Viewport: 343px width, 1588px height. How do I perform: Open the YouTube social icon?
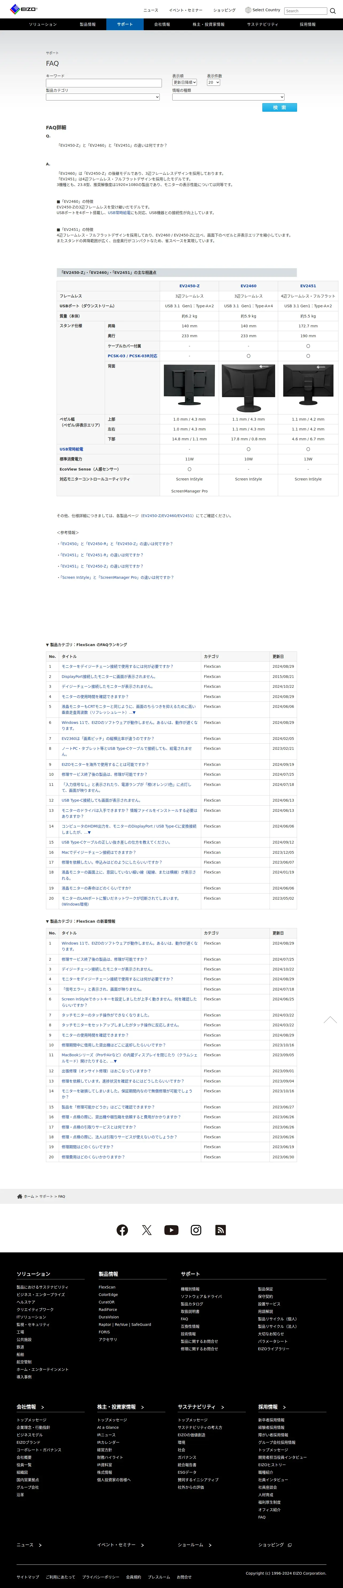(x=171, y=1230)
